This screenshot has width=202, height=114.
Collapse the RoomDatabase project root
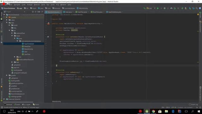[4, 15]
